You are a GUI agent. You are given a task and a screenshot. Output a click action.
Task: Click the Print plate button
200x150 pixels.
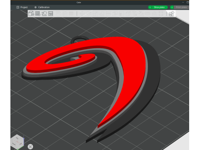point(181,7)
